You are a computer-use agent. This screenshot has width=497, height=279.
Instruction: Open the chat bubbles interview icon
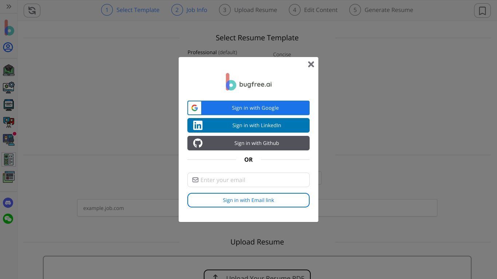pos(9,122)
